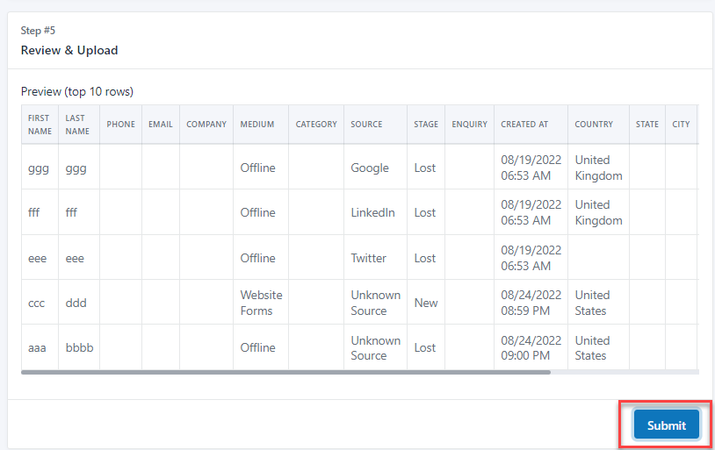Click the Source column header

click(366, 125)
